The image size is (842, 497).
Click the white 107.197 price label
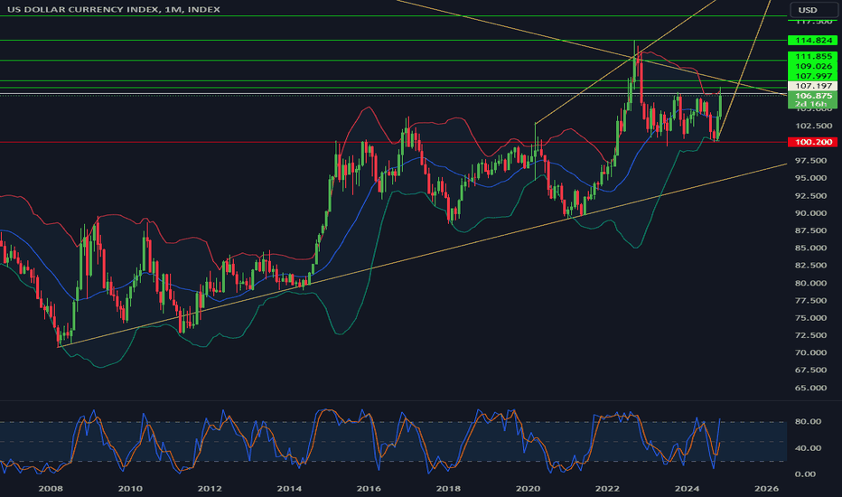click(812, 86)
